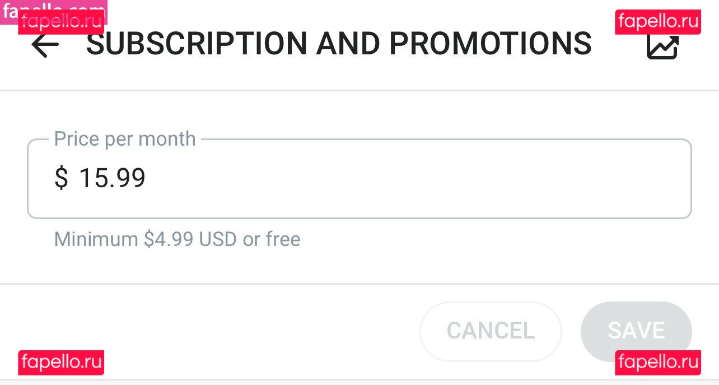Click the "Minimum $4.99 USD or free" hint
Screen dimensions: 719x385
click(x=177, y=239)
